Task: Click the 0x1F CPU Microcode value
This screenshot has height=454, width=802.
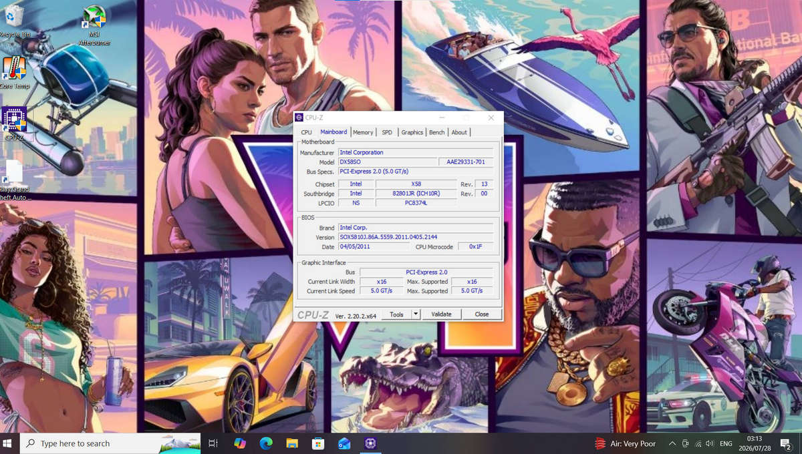Action: pyautogui.click(x=475, y=246)
